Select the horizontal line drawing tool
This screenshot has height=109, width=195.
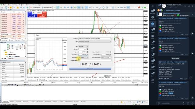point(97,8)
